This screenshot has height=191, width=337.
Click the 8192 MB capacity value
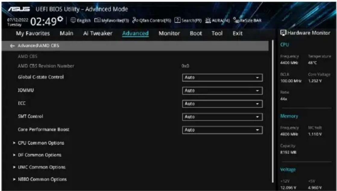click(288, 152)
